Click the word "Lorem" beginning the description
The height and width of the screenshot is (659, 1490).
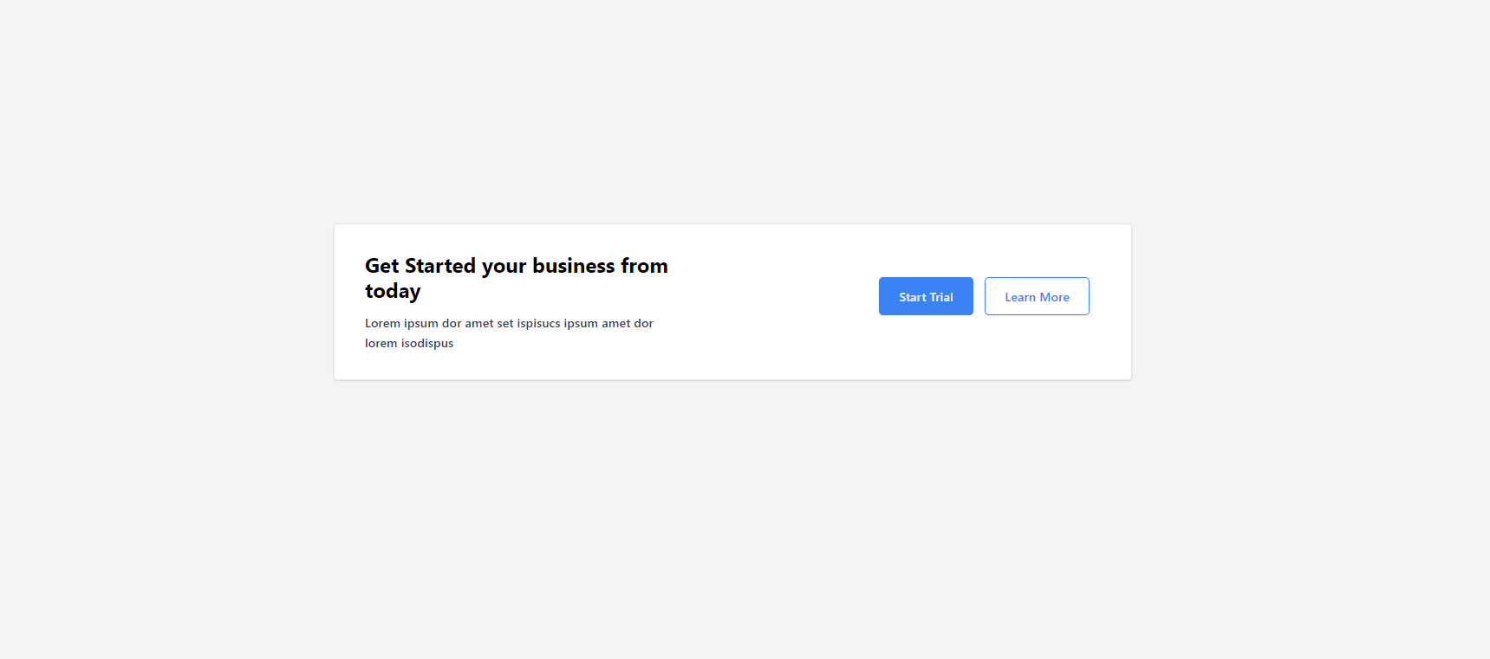[382, 323]
